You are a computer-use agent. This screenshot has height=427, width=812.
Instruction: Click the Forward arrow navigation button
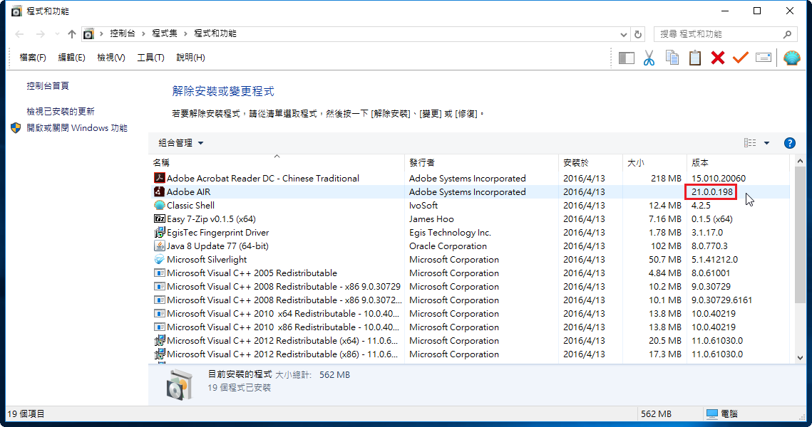pyautogui.click(x=40, y=34)
